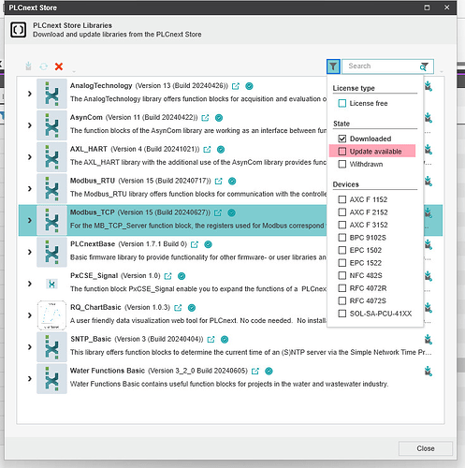Open Modbus_RTU external store link
Image resolution: width=465 pixels, height=468 pixels.
click(x=219, y=181)
